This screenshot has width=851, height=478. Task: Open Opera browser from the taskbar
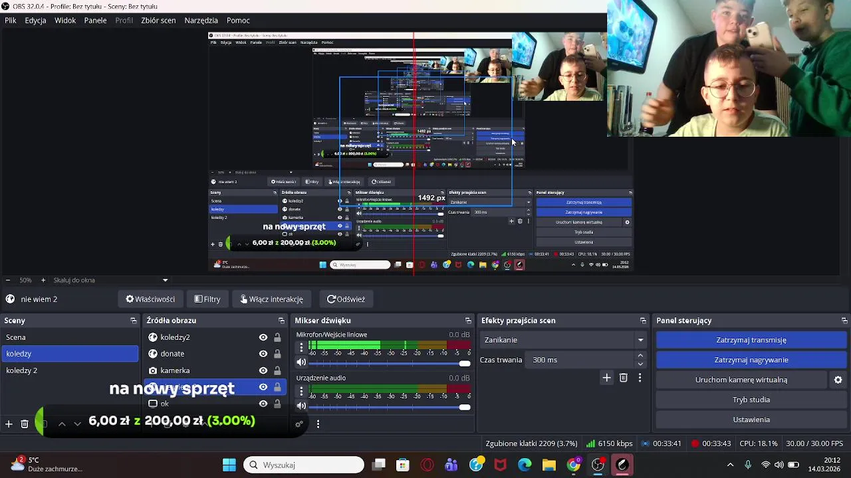427,465
